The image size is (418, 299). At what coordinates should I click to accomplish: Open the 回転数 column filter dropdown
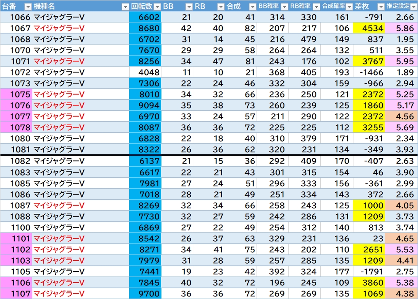pos(157,7)
